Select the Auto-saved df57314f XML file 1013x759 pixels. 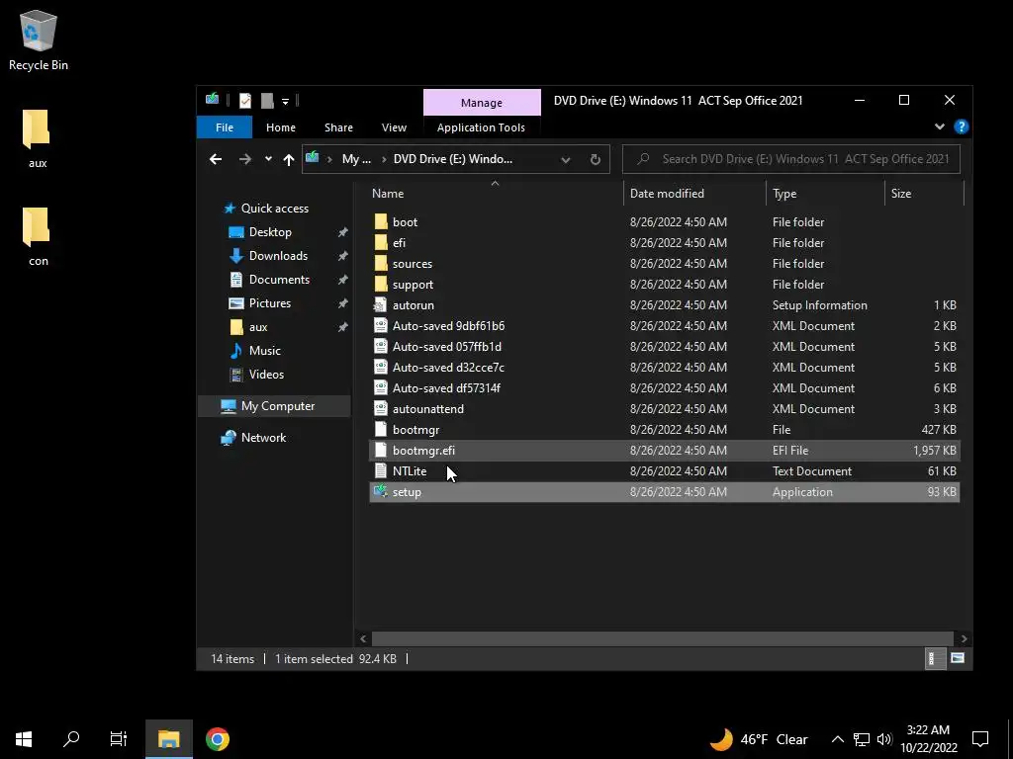664,387
